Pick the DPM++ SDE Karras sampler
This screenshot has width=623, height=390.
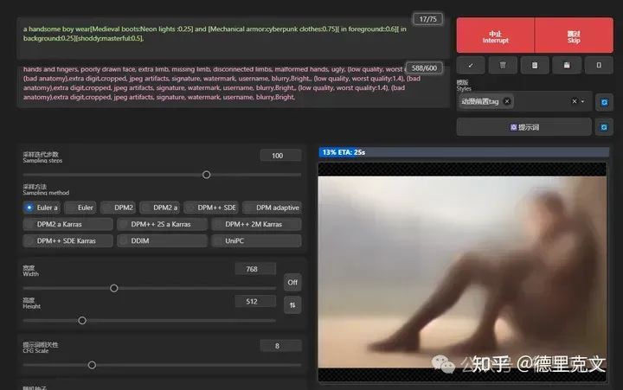pos(68,241)
